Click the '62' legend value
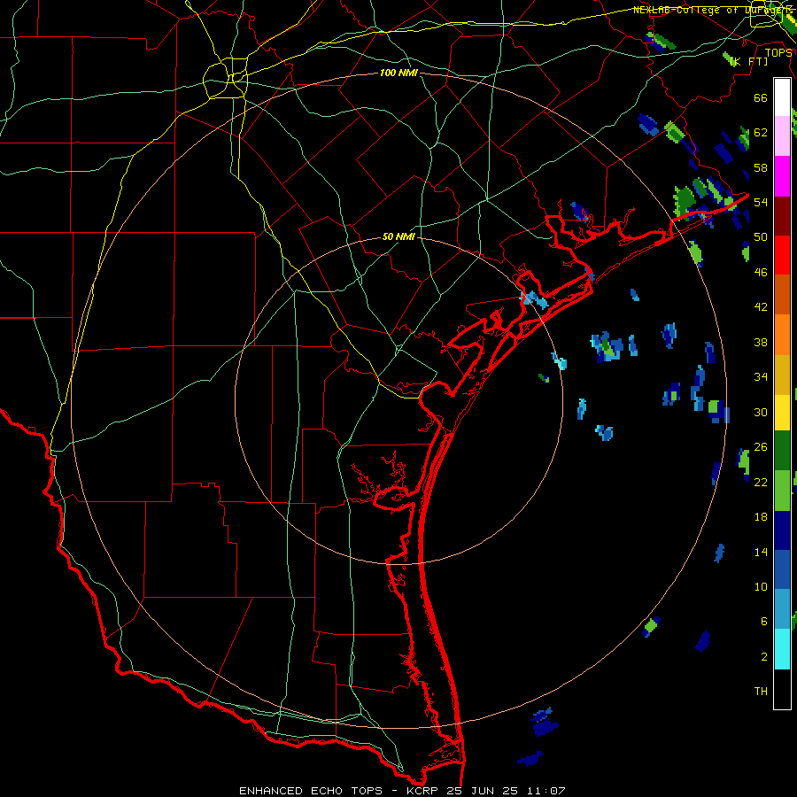The image size is (797, 797). 761,133
